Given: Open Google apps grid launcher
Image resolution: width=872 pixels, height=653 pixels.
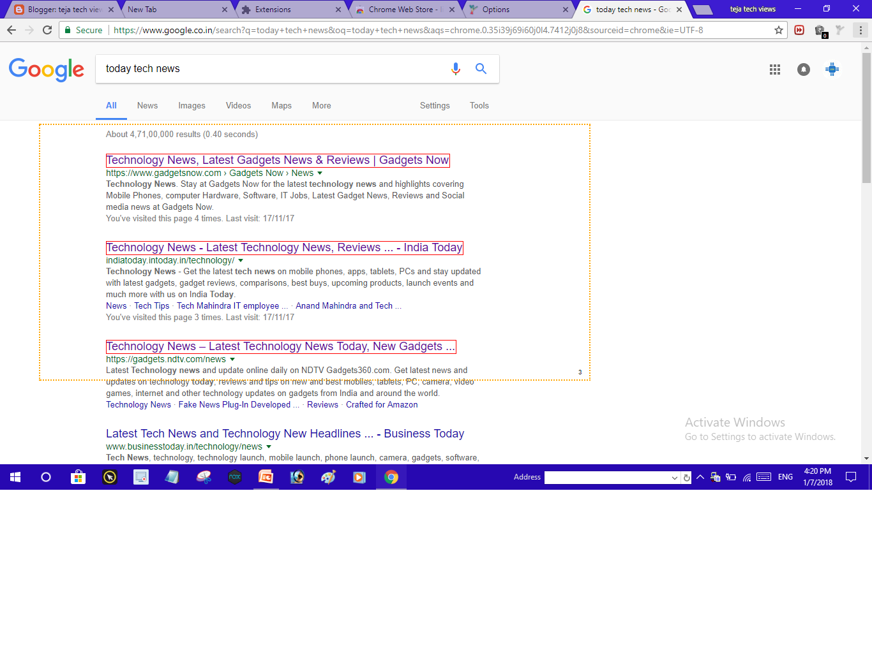Looking at the screenshot, I should click(x=774, y=69).
